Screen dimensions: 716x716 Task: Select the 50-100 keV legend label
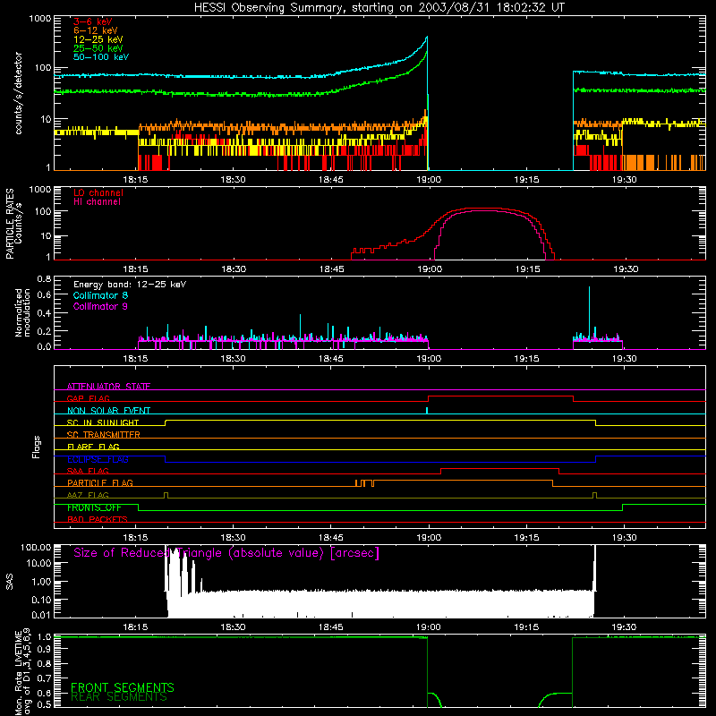pos(101,57)
